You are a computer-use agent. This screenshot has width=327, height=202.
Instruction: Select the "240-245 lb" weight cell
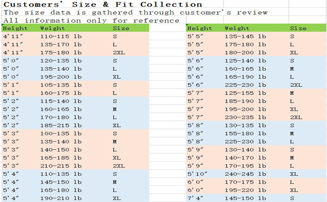pos(245,174)
